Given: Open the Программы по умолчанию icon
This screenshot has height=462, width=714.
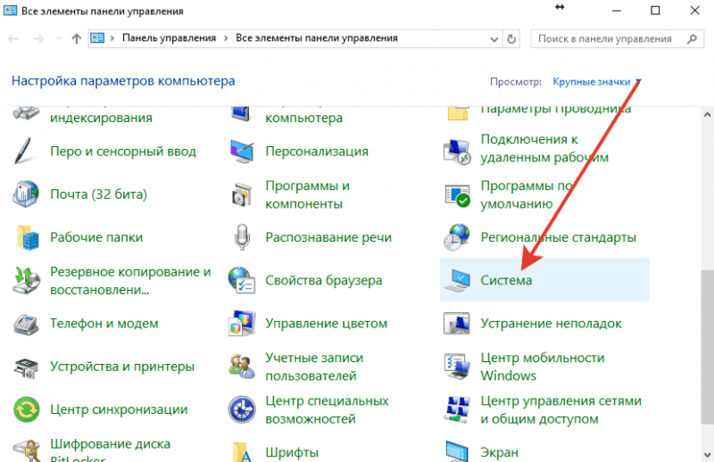Looking at the screenshot, I should 457,194.
